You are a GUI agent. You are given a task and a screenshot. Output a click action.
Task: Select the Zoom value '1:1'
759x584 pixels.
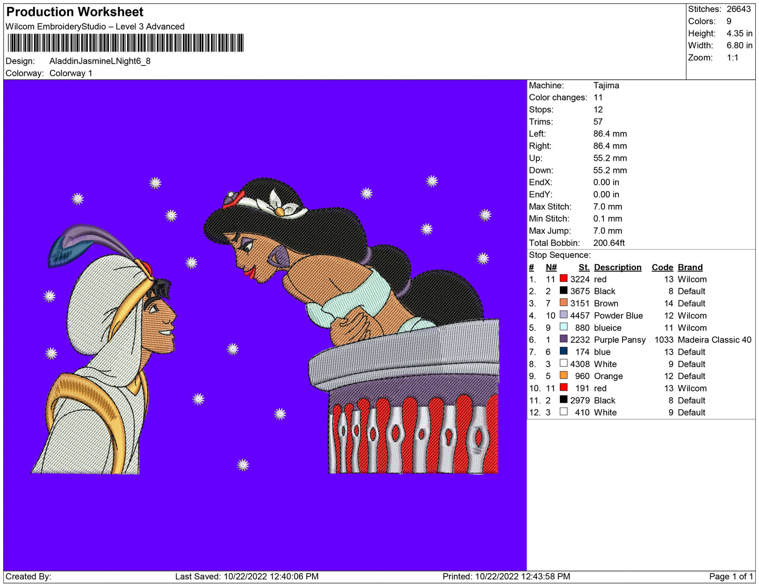point(733,58)
